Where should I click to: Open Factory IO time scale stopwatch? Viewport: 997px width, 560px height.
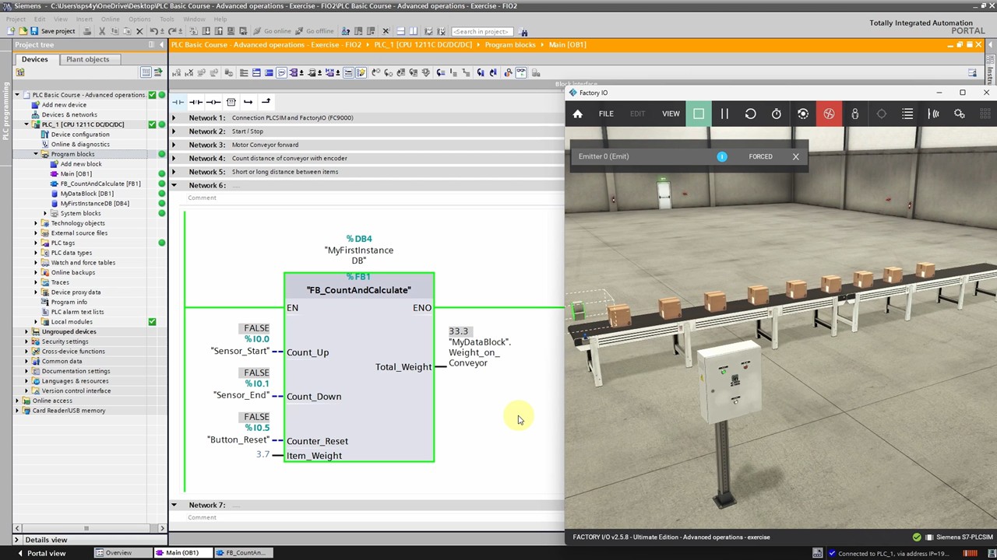777,114
